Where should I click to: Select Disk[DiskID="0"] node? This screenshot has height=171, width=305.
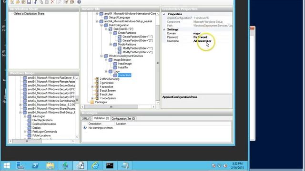click(x=123, y=29)
